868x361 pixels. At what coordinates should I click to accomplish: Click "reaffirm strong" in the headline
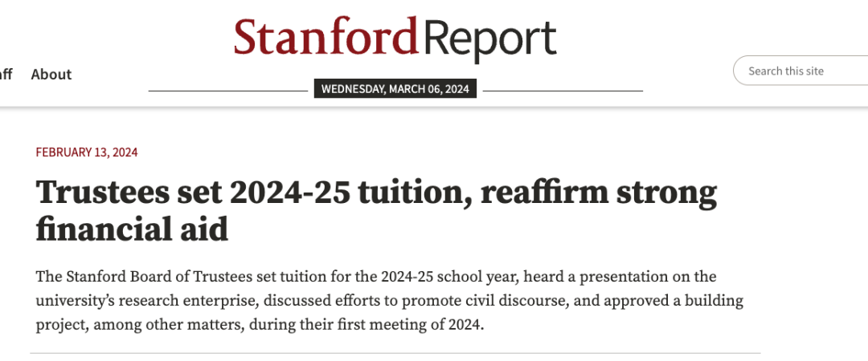[x=599, y=192]
